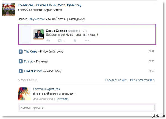
Task: Play The Cure – Friday I'm In Love
Action: point(20,52)
